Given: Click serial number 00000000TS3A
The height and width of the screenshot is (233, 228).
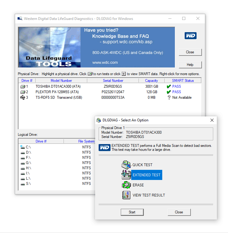Looking at the screenshot, I should (x=113, y=97).
